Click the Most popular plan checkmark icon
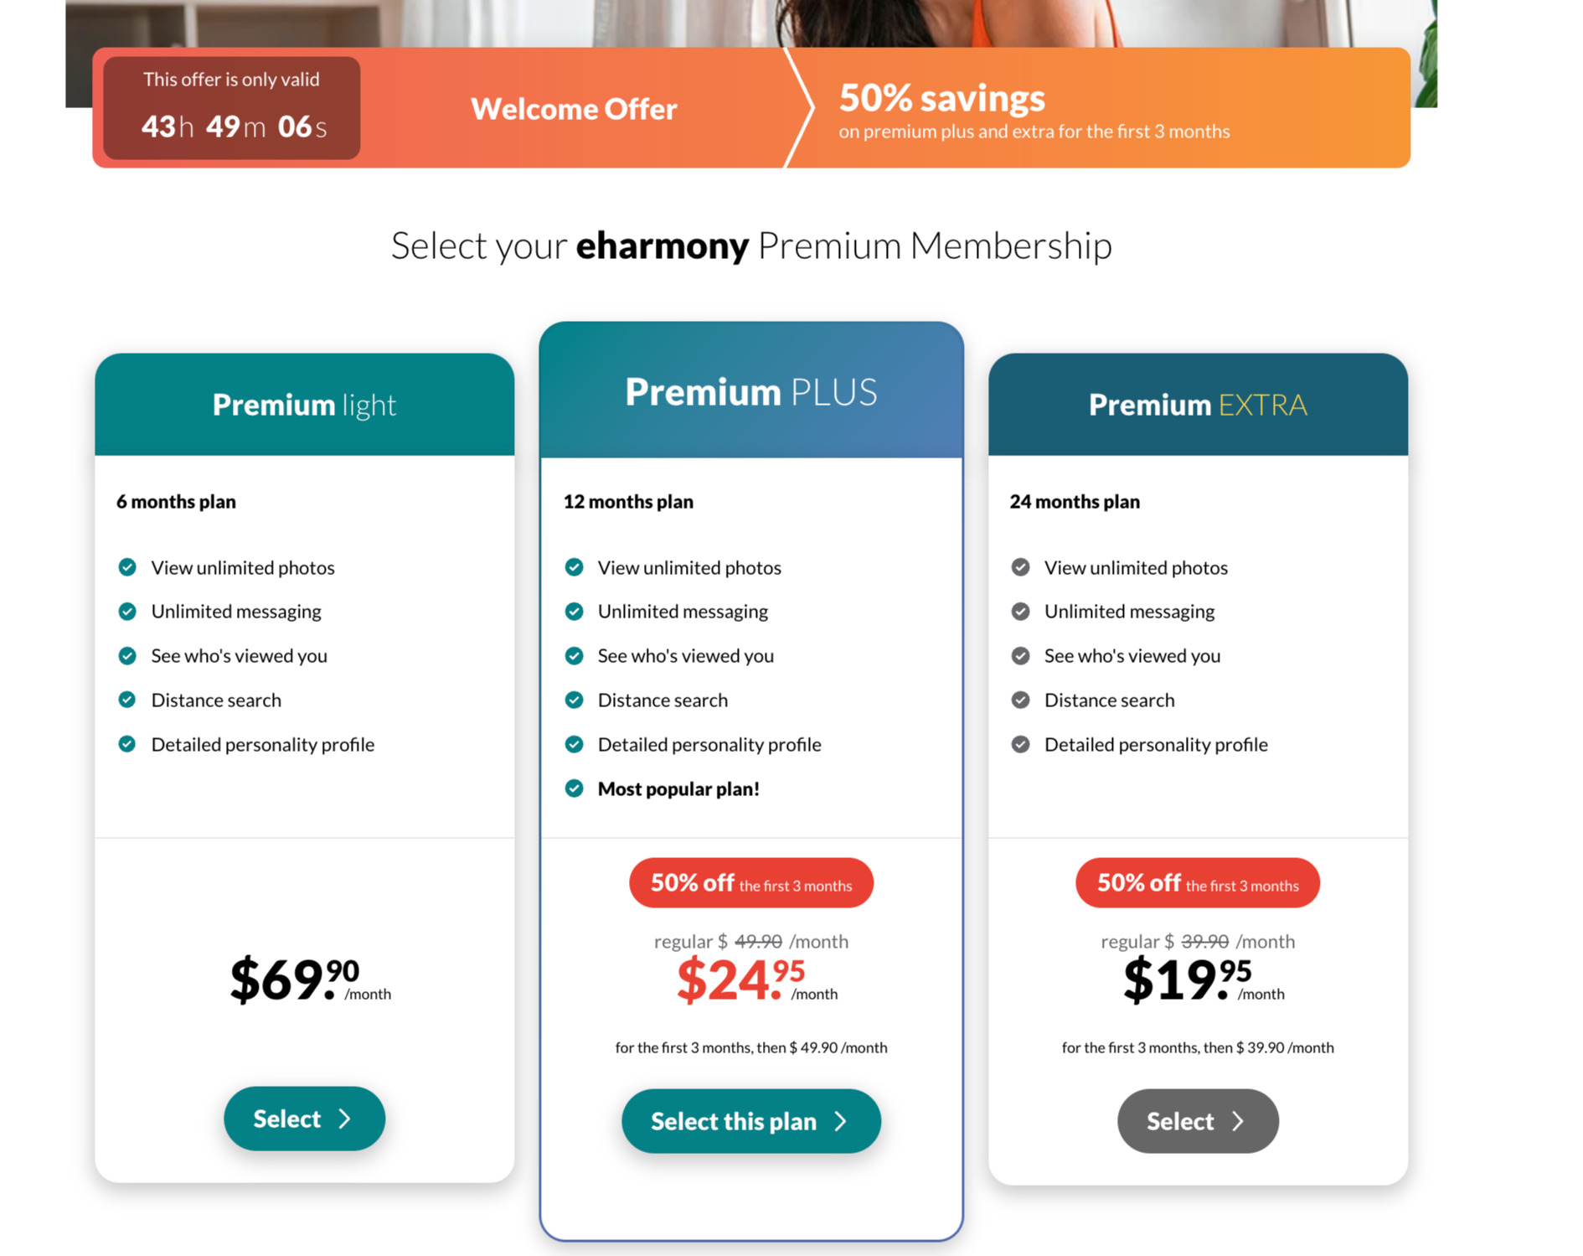Image resolution: width=1583 pixels, height=1256 pixels. (575, 788)
